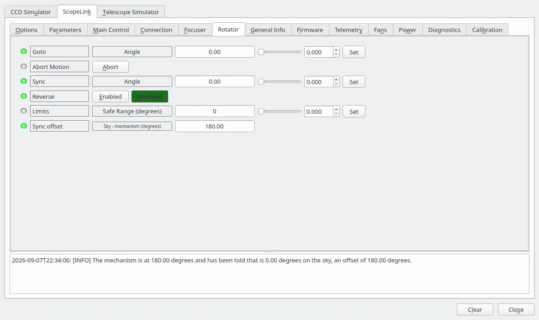Select Disabled for the Reverse setting
Image resolution: width=539 pixels, height=320 pixels.
150,97
